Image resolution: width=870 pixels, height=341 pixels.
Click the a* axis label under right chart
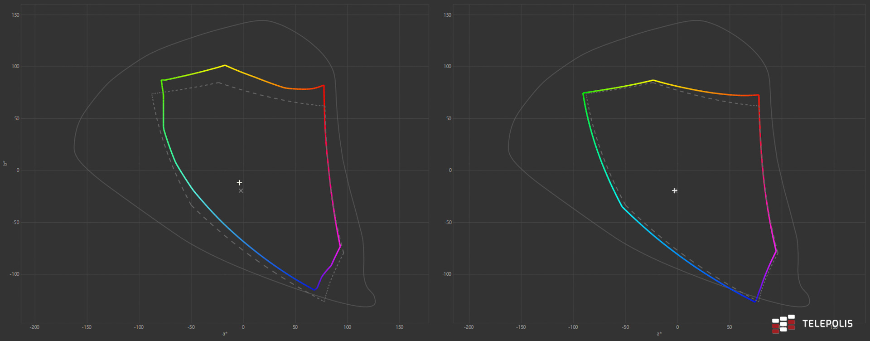659,334
